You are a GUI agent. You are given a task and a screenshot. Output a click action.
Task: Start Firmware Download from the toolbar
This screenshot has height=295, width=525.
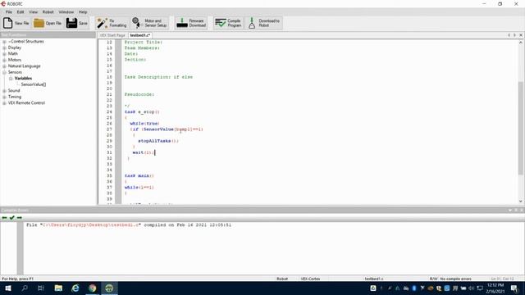coord(191,23)
